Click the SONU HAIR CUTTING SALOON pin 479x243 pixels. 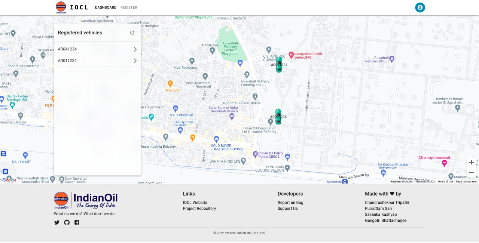[287, 168]
